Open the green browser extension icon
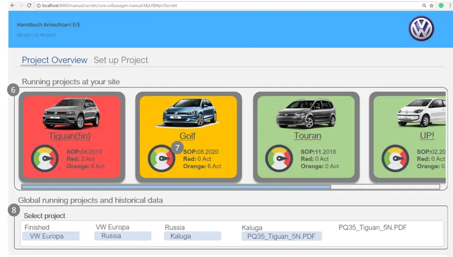Image resolution: width=453 pixels, height=257 pixels. click(x=441, y=5)
